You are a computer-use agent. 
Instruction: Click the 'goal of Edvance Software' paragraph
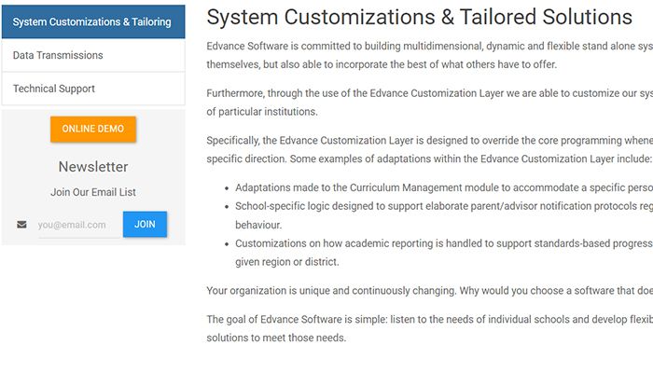(x=429, y=328)
